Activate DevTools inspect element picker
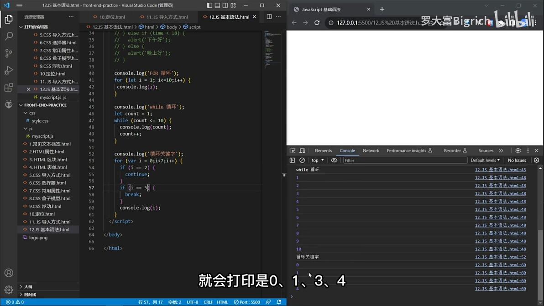The image size is (544, 306). coord(292,151)
